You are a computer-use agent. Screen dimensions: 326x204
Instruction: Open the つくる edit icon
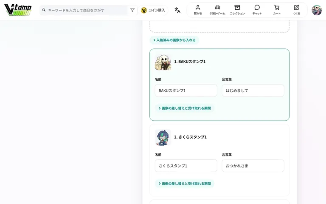tap(296, 8)
